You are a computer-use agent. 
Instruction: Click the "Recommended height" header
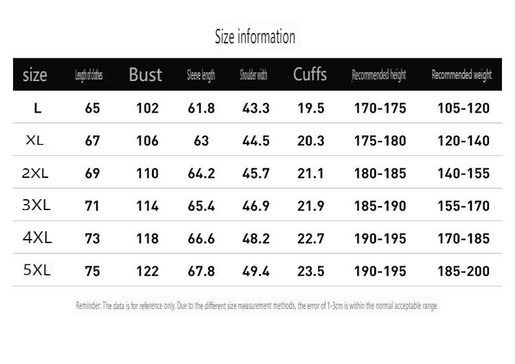pos(379,76)
